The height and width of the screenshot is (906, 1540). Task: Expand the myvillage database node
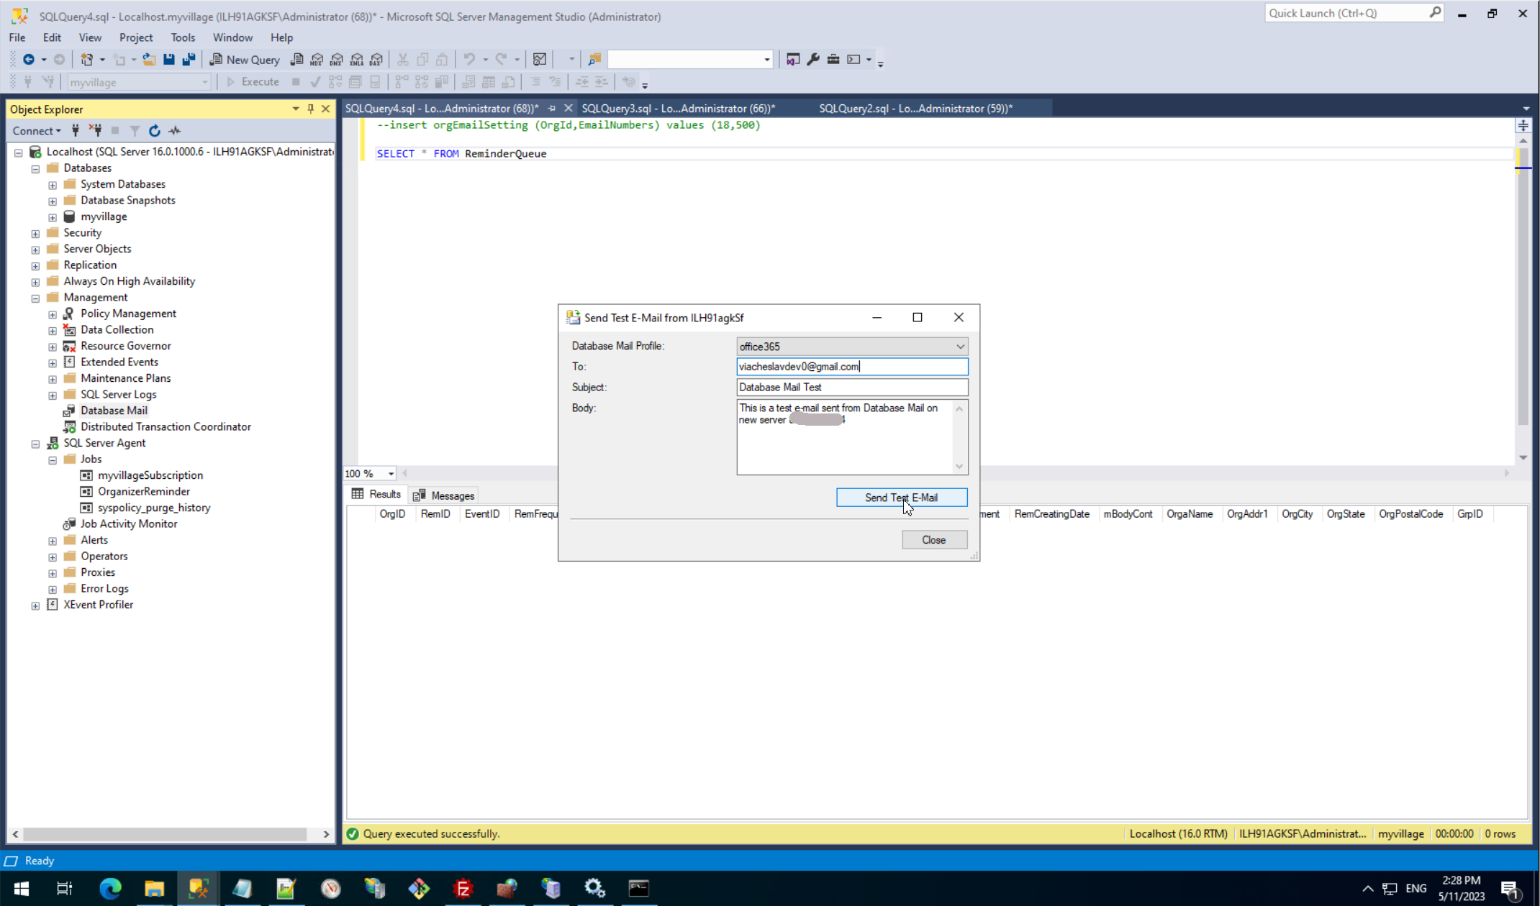[x=53, y=217]
